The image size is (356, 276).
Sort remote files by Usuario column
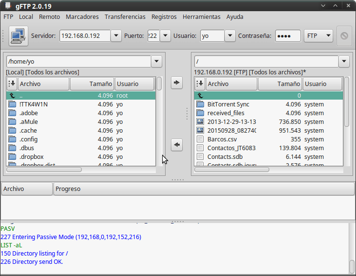322,84
